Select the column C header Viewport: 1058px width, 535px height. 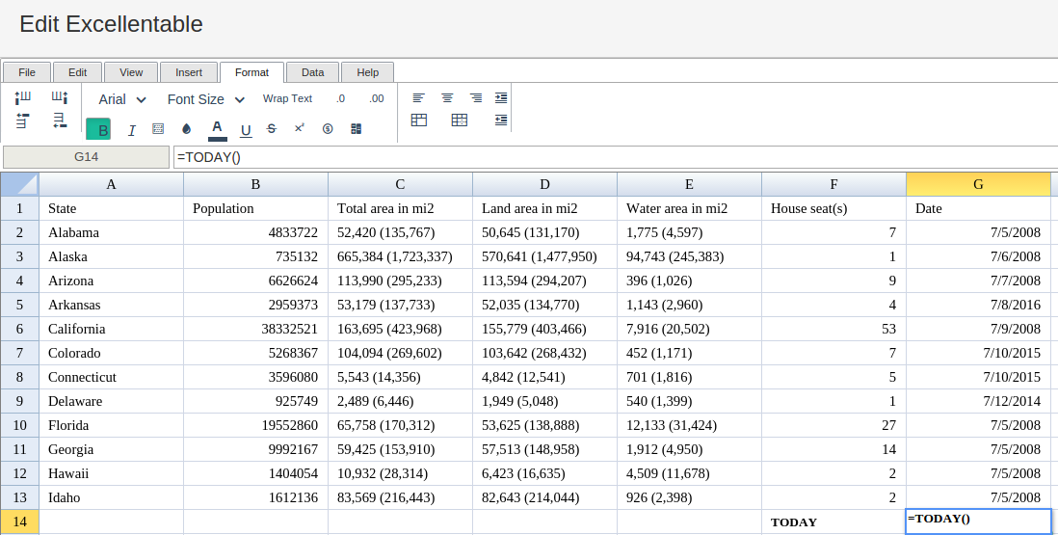pos(400,184)
